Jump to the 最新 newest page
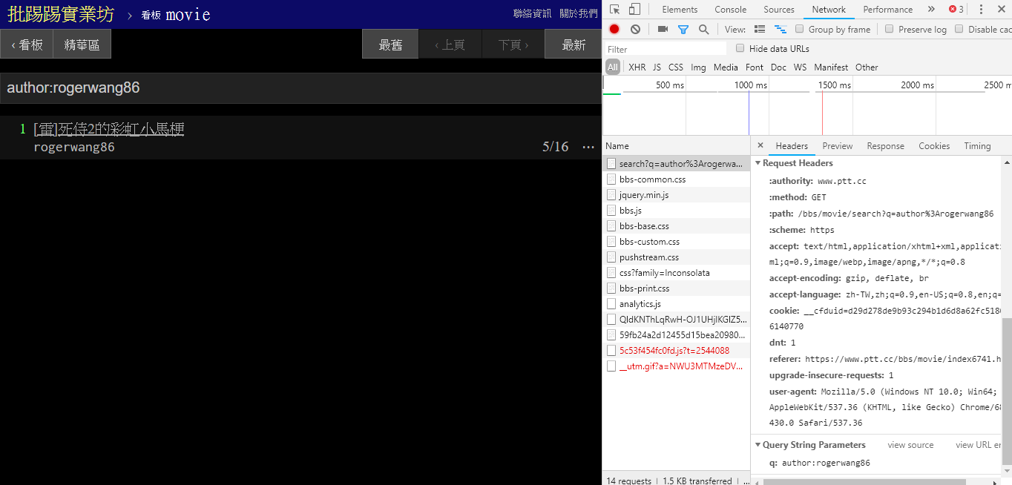 pos(574,44)
